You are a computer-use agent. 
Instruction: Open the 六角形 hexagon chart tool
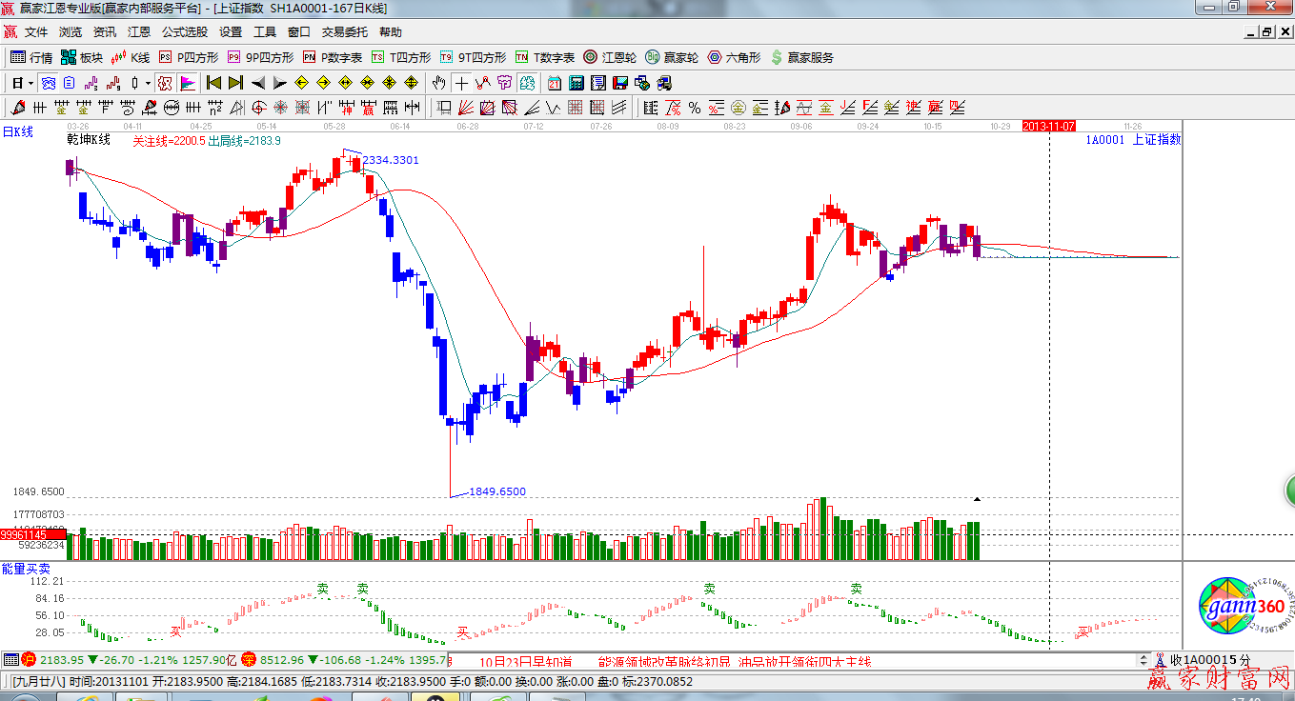pyautogui.click(x=734, y=57)
